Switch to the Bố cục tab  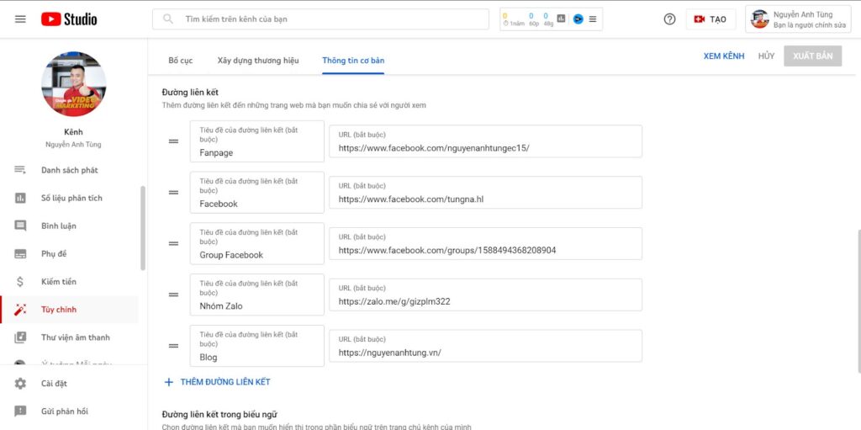pos(181,61)
